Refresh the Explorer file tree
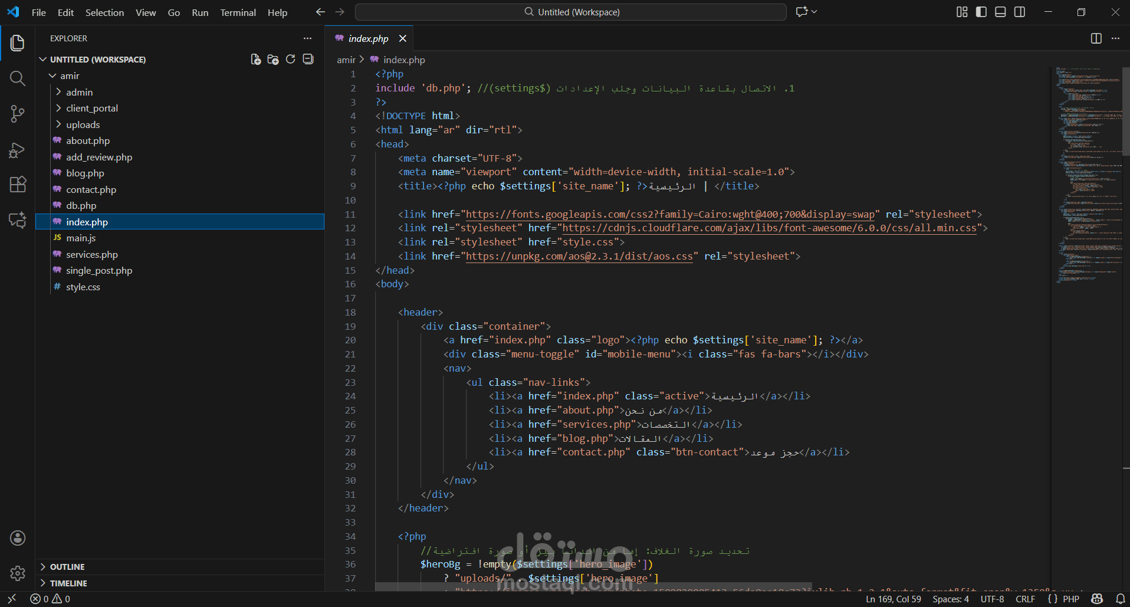The image size is (1130, 607). (x=290, y=60)
